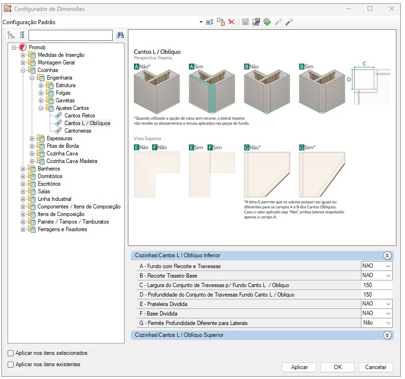Expand Cantos L / Oblíquo Superior section
Image resolution: width=405 pixels, height=379 pixels.
tap(387, 335)
